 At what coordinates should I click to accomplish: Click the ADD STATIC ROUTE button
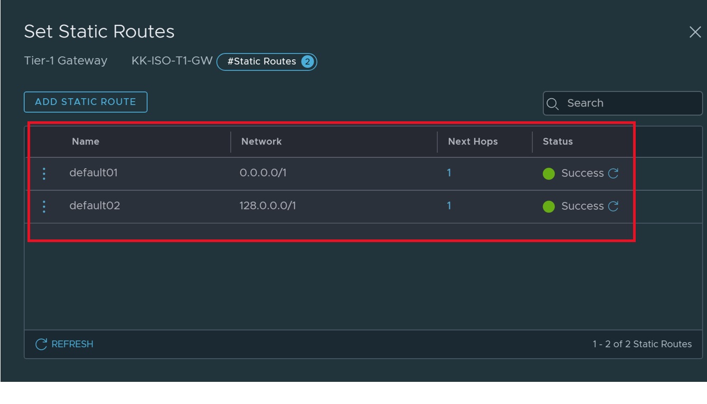click(86, 102)
